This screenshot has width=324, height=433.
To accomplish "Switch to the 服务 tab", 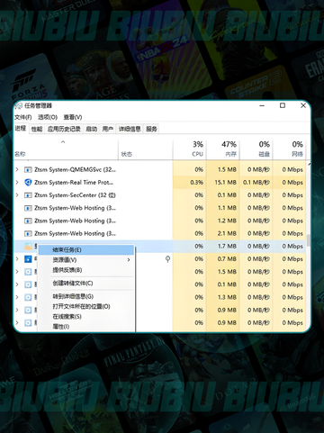I will pyautogui.click(x=151, y=129).
